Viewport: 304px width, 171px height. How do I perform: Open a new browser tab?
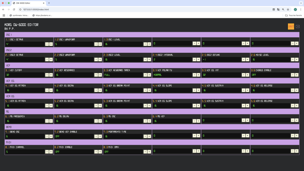(x=49, y=3)
